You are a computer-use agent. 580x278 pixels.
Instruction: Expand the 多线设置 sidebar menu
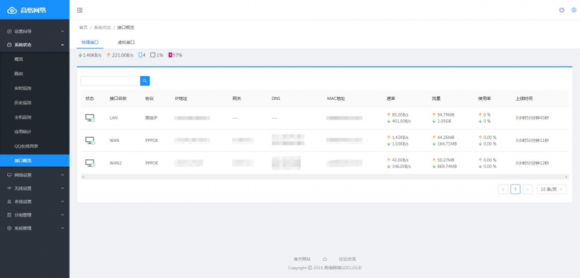(34, 201)
